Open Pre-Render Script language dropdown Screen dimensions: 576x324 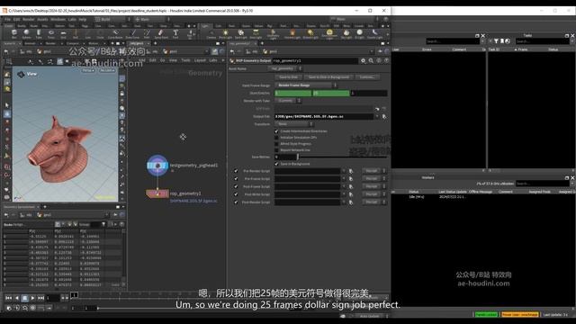point(374,171)
